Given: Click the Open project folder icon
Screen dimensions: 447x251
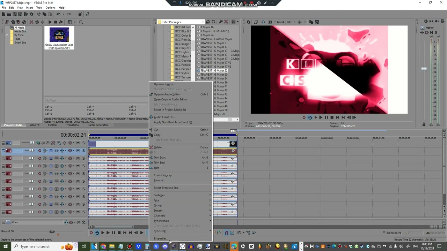Looking at the screenshot, I should point(9,14).
